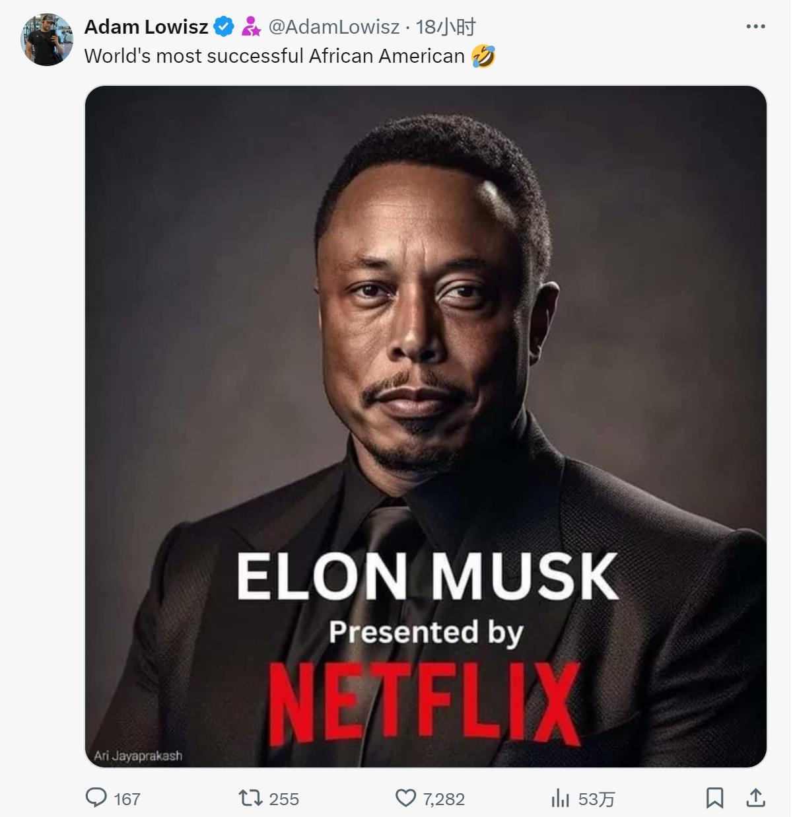Open Adam Lowisz's profile picture
The image size is (795, 817).
pos(47,40)
